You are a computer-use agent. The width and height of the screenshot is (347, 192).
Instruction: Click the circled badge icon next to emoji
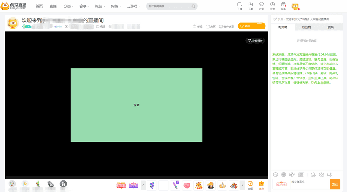(284, 175)
